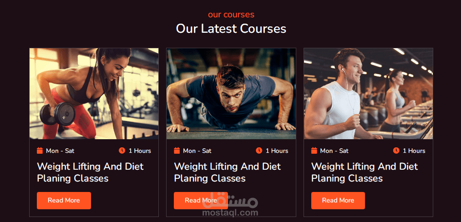The image size is (461, 222).
Task: Click the calendar icon in the middle course card
Action: tap(177, 151)
